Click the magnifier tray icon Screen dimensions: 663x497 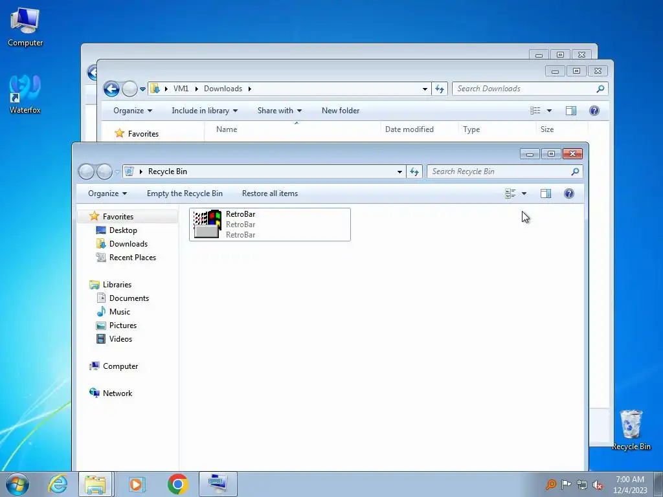[550, 485]
